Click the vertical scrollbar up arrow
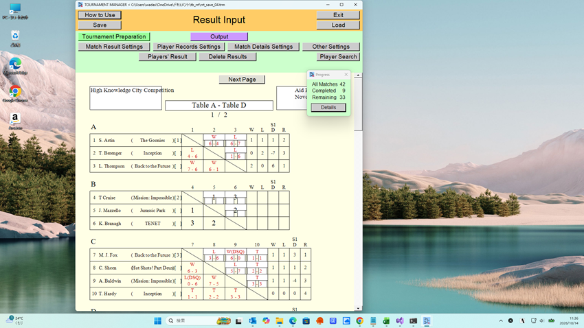The height and width of the screenshot is (328, 584). (x=358, y=75)
